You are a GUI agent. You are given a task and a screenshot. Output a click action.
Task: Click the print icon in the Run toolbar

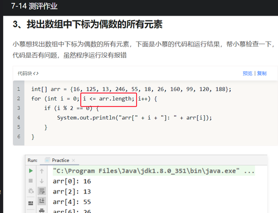point(42,211)
